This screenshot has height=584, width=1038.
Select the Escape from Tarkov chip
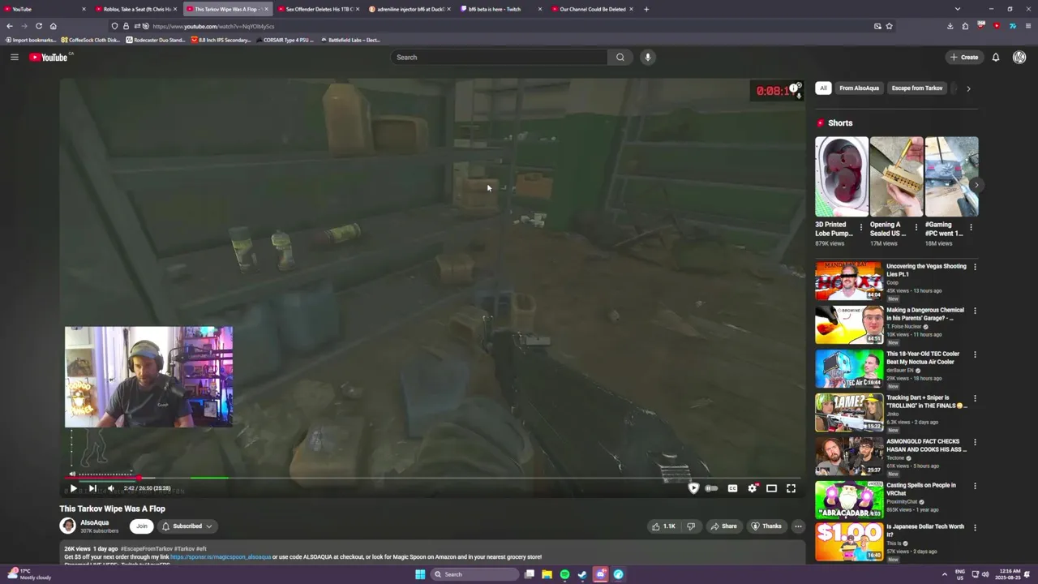(917, 88)
